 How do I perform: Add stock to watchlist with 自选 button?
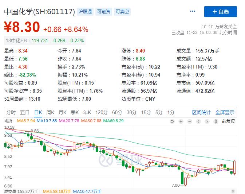coord(221,12)
